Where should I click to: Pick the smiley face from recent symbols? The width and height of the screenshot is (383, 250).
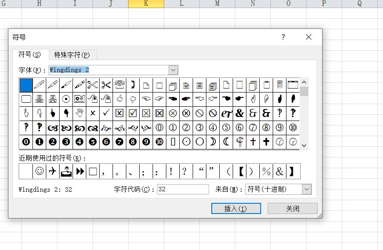coord(40,171)
